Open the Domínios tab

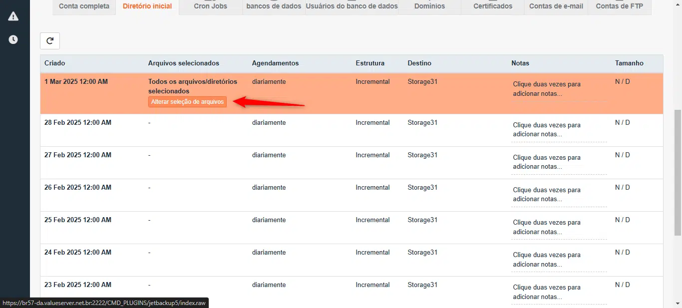(429, 6)
